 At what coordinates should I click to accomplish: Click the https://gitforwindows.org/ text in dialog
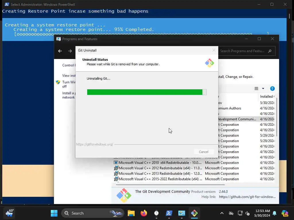94,144
